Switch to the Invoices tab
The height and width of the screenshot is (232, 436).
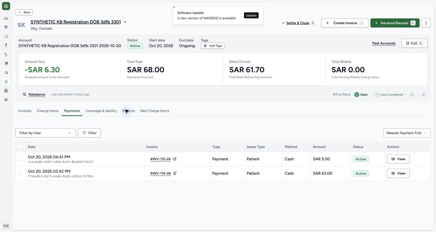pyautogui.click(x=25, y=111)
